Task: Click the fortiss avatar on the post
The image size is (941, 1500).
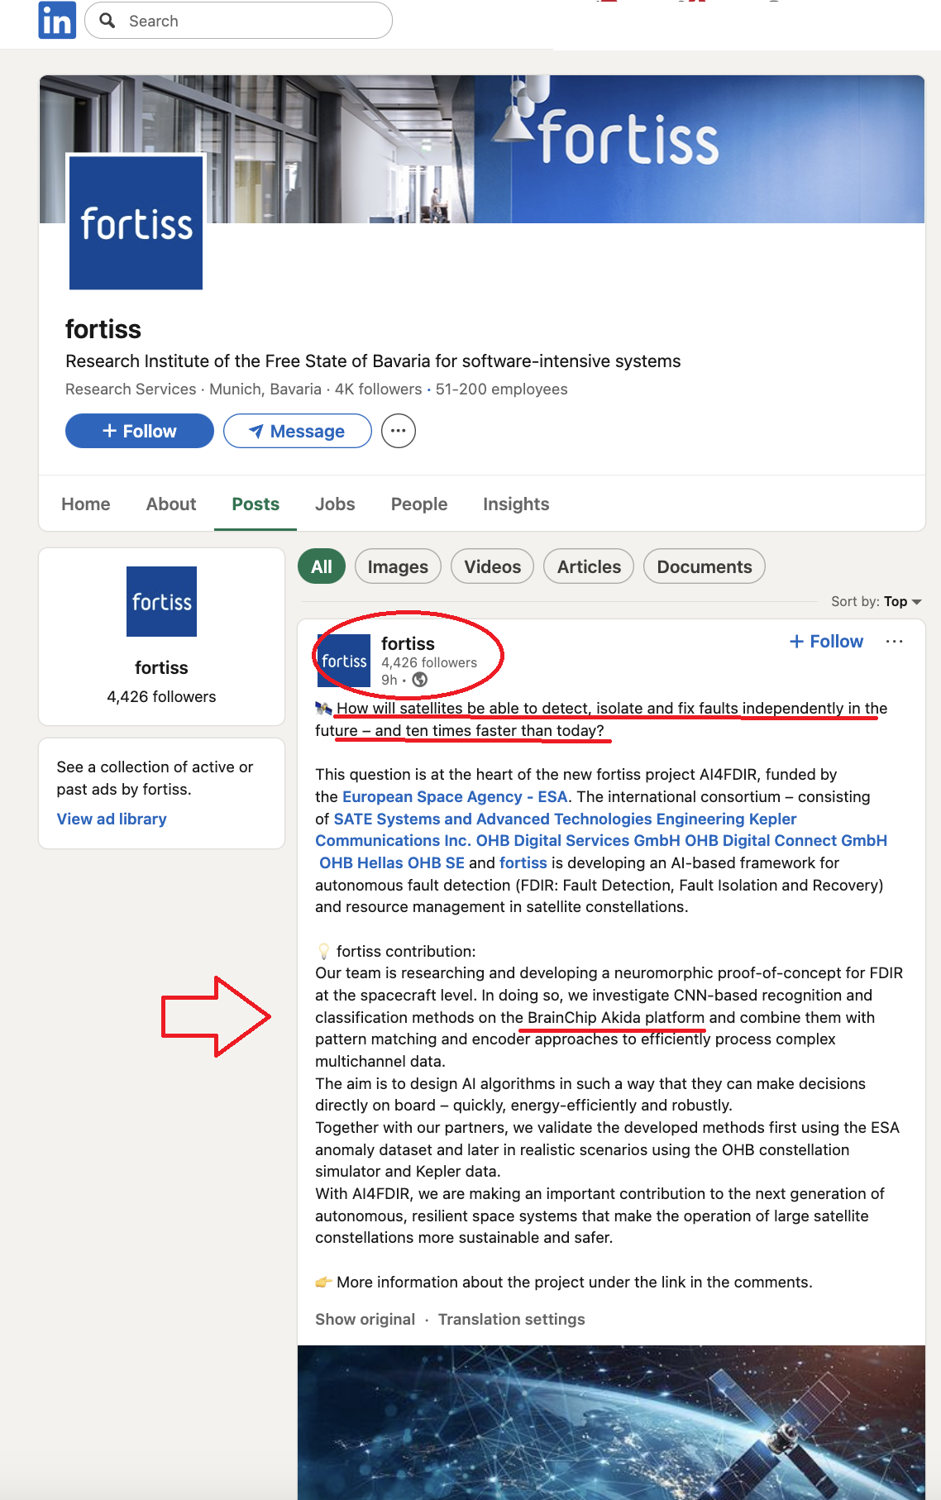Action: 344,661
